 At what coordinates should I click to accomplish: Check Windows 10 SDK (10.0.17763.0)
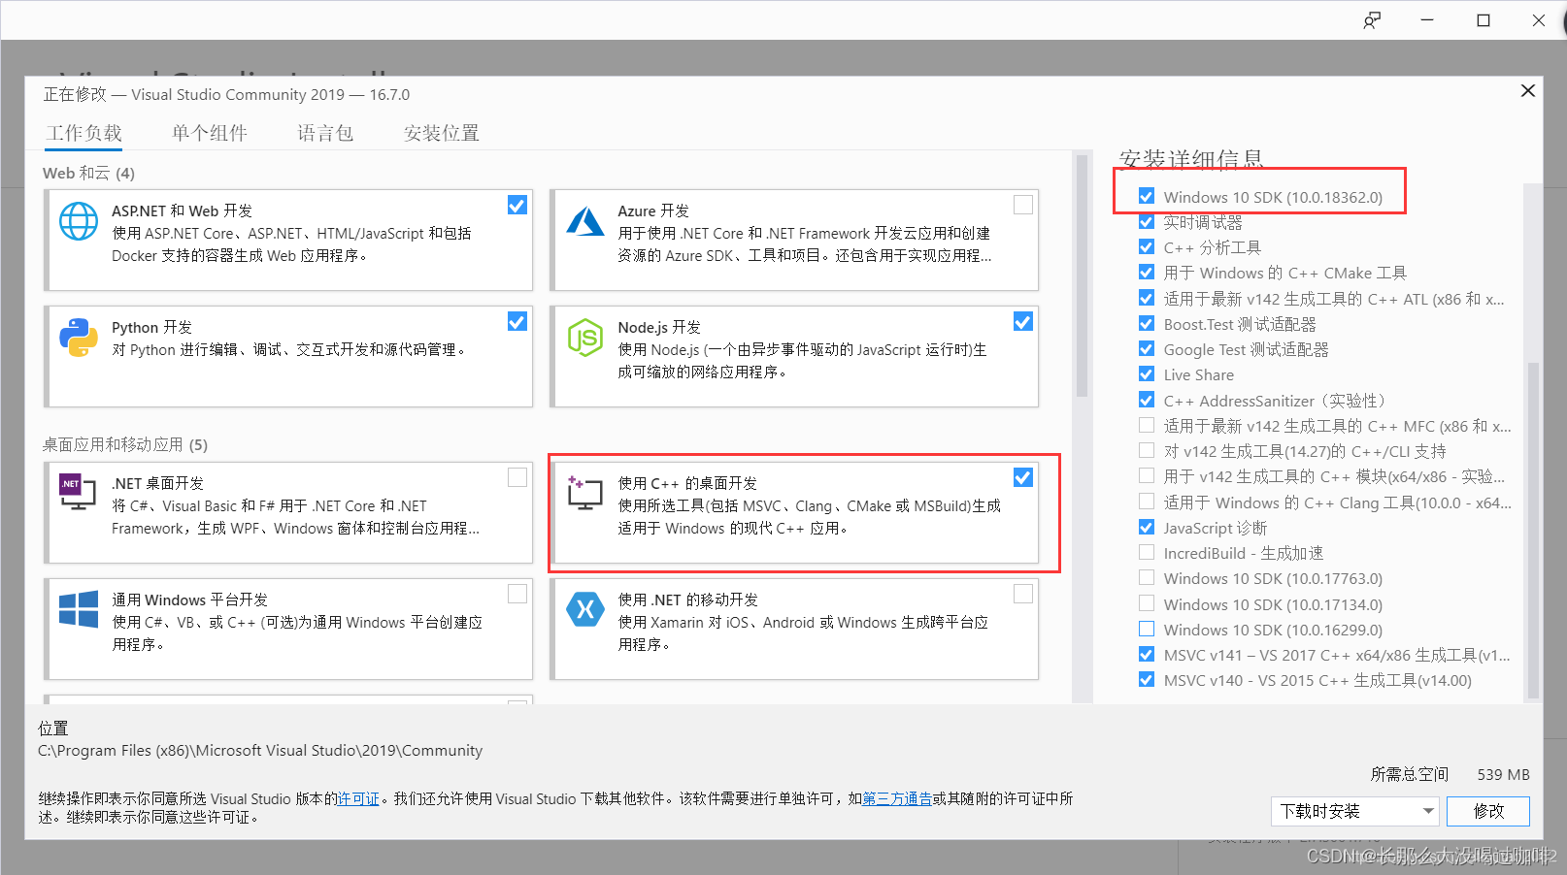1147,577
